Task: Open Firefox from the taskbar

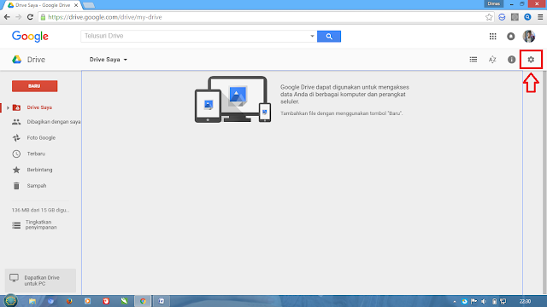Action: (69, 301)
